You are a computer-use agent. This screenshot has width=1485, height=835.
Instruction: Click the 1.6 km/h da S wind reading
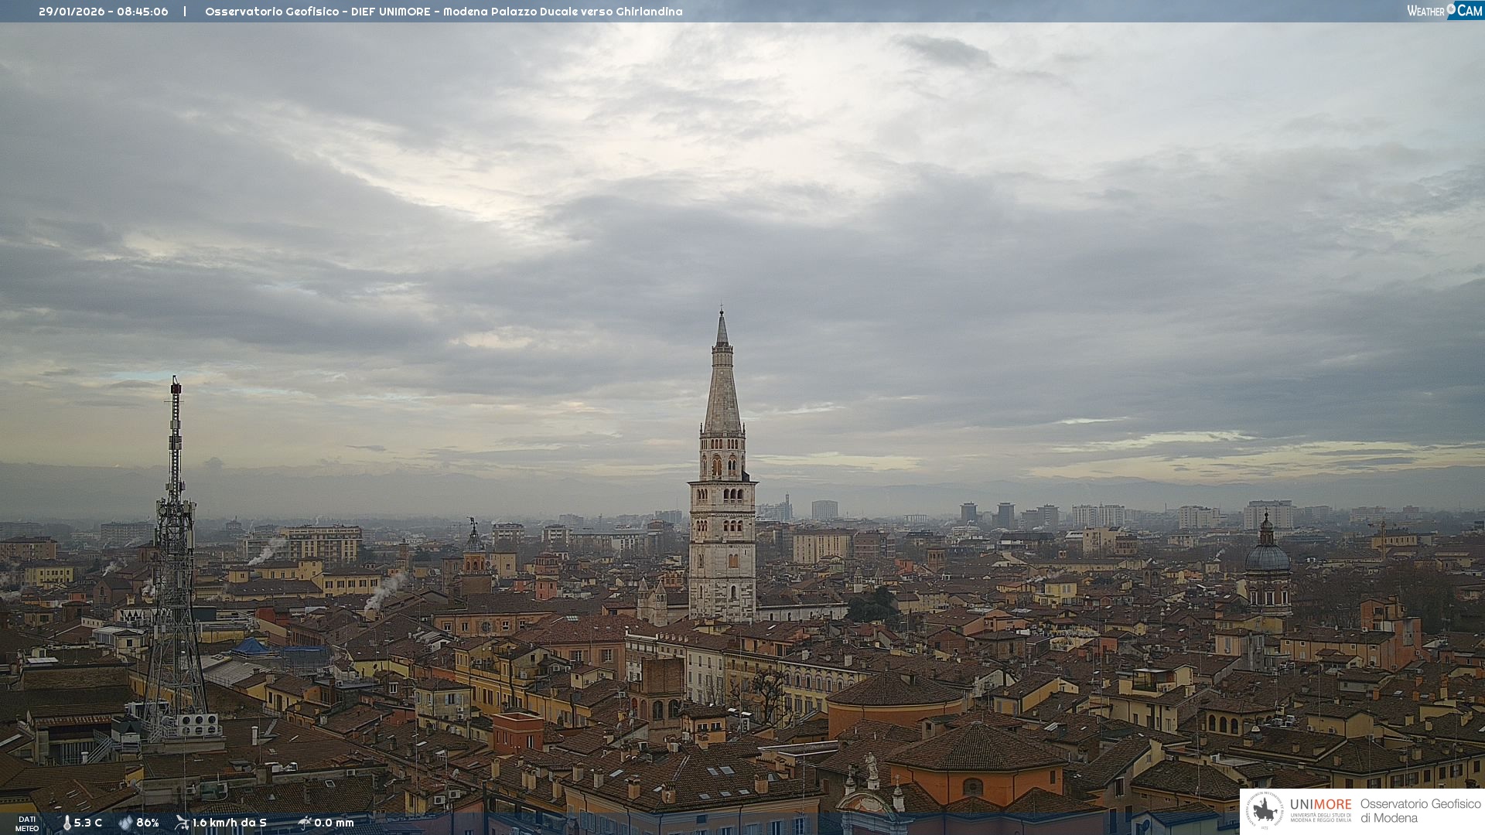click(x=230, y=823)
